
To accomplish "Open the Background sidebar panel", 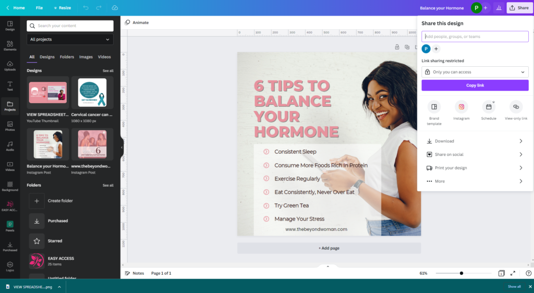I will [x=10, y=187].
